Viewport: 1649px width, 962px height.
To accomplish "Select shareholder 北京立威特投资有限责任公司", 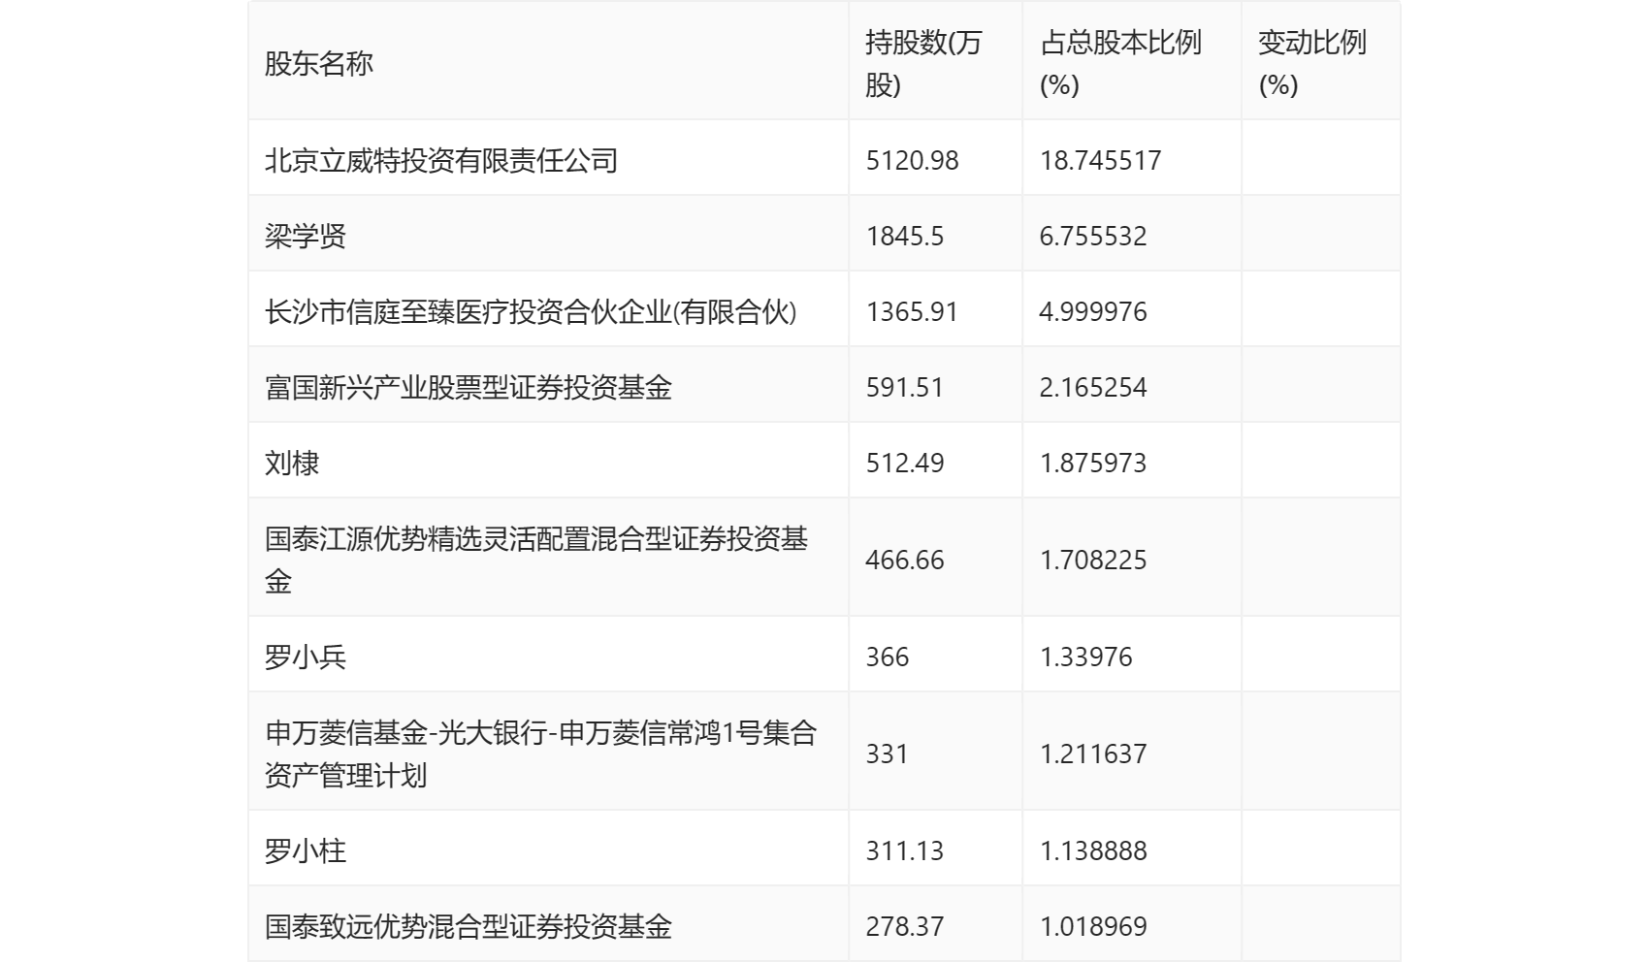I will tap(441, 160).
